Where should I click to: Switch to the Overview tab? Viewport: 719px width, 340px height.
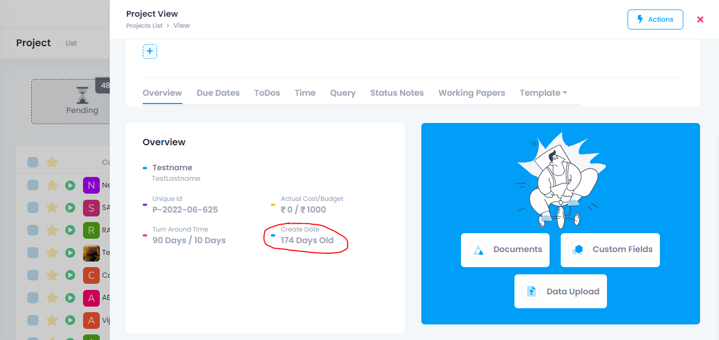pos(162,93)
